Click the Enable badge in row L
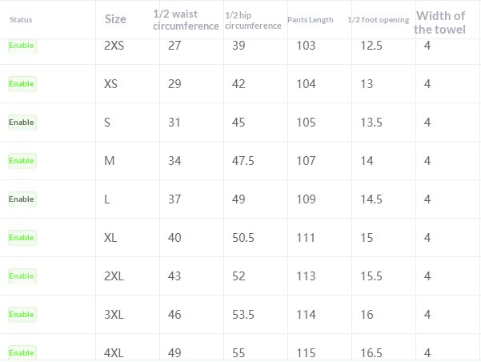The image size is (481, 362). pyautogui.click(x=22, y=199)
